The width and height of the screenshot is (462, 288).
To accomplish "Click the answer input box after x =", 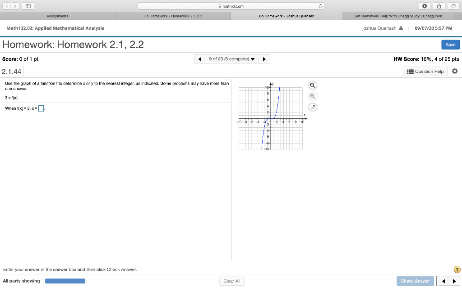I will pyautogui.click(x=41, y=108).
